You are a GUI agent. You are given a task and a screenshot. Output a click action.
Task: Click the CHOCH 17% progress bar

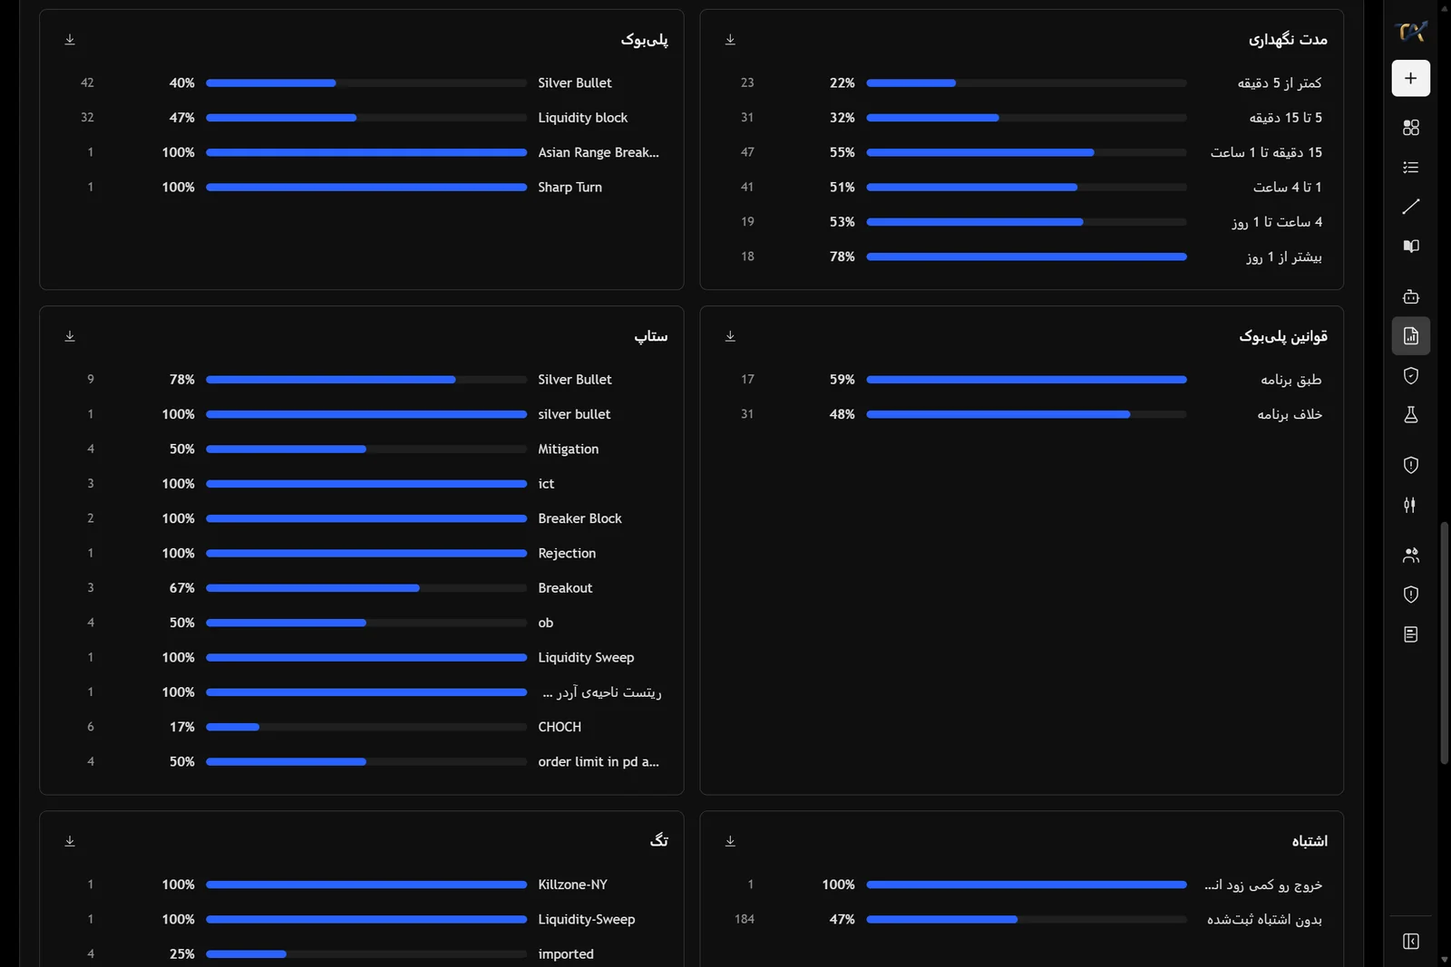click(366, 727)
